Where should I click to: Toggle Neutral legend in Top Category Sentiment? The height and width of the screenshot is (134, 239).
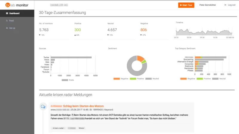click(219, 79)
